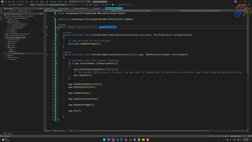The image size is (252, 142).
Task: Click the wrench Properties icon in Solution Explorer toolbar
Action: 30,11
